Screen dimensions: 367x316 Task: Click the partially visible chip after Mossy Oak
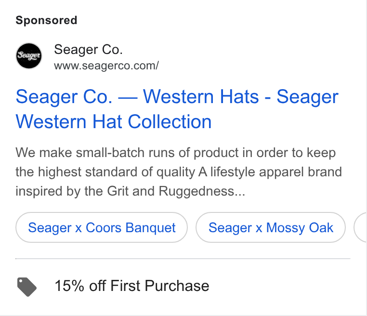coord(360,227)
